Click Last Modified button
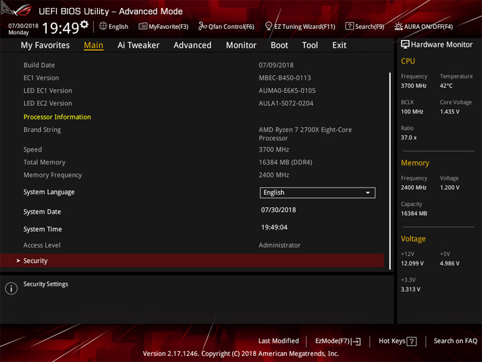Image resolution: width=482 pixels, height=362 pixels. 278,341
